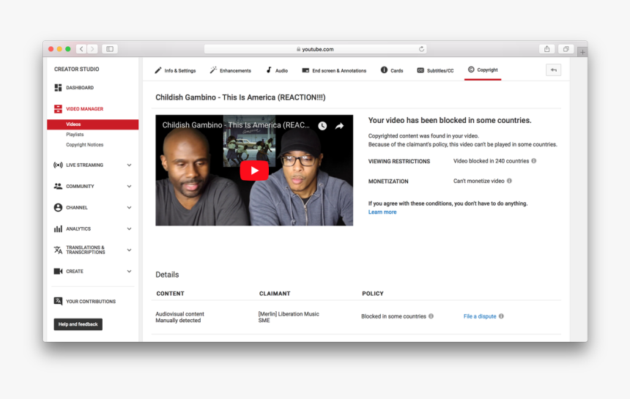Click the '[Merlin] Liberation Music' claimant text
The width and height of the screenshot is (630, 399).
click(x=289, y=314)
